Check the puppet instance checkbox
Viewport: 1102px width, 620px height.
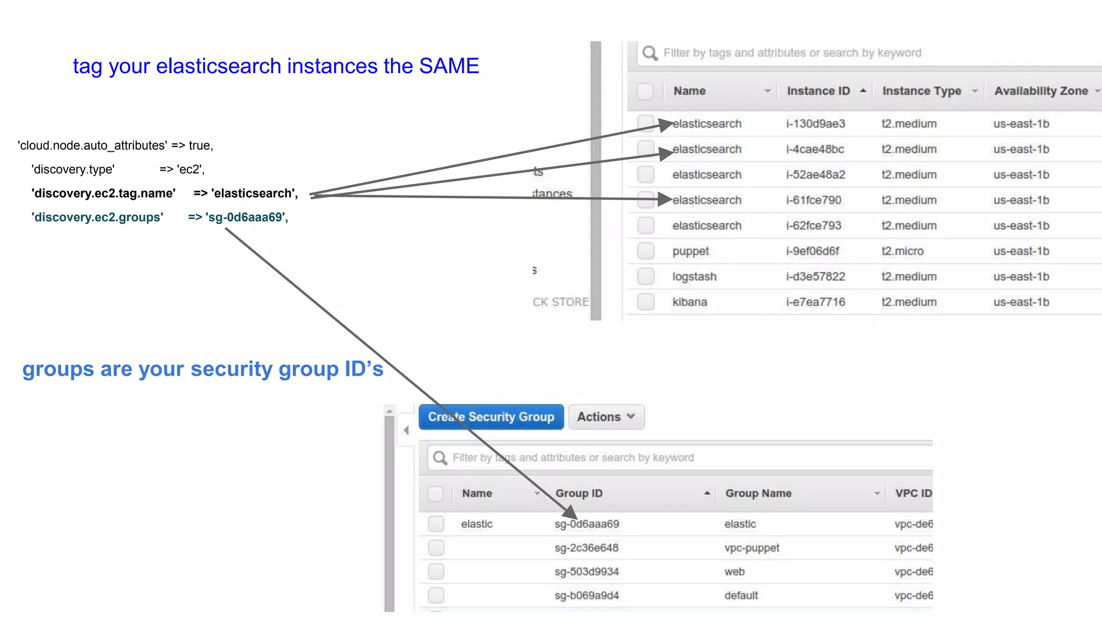point(646,251)
